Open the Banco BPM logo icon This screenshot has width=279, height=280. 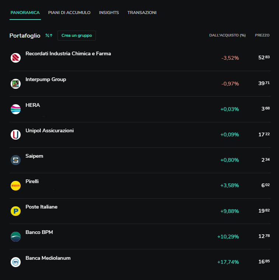pyautogui.click(x=15, y=237)
